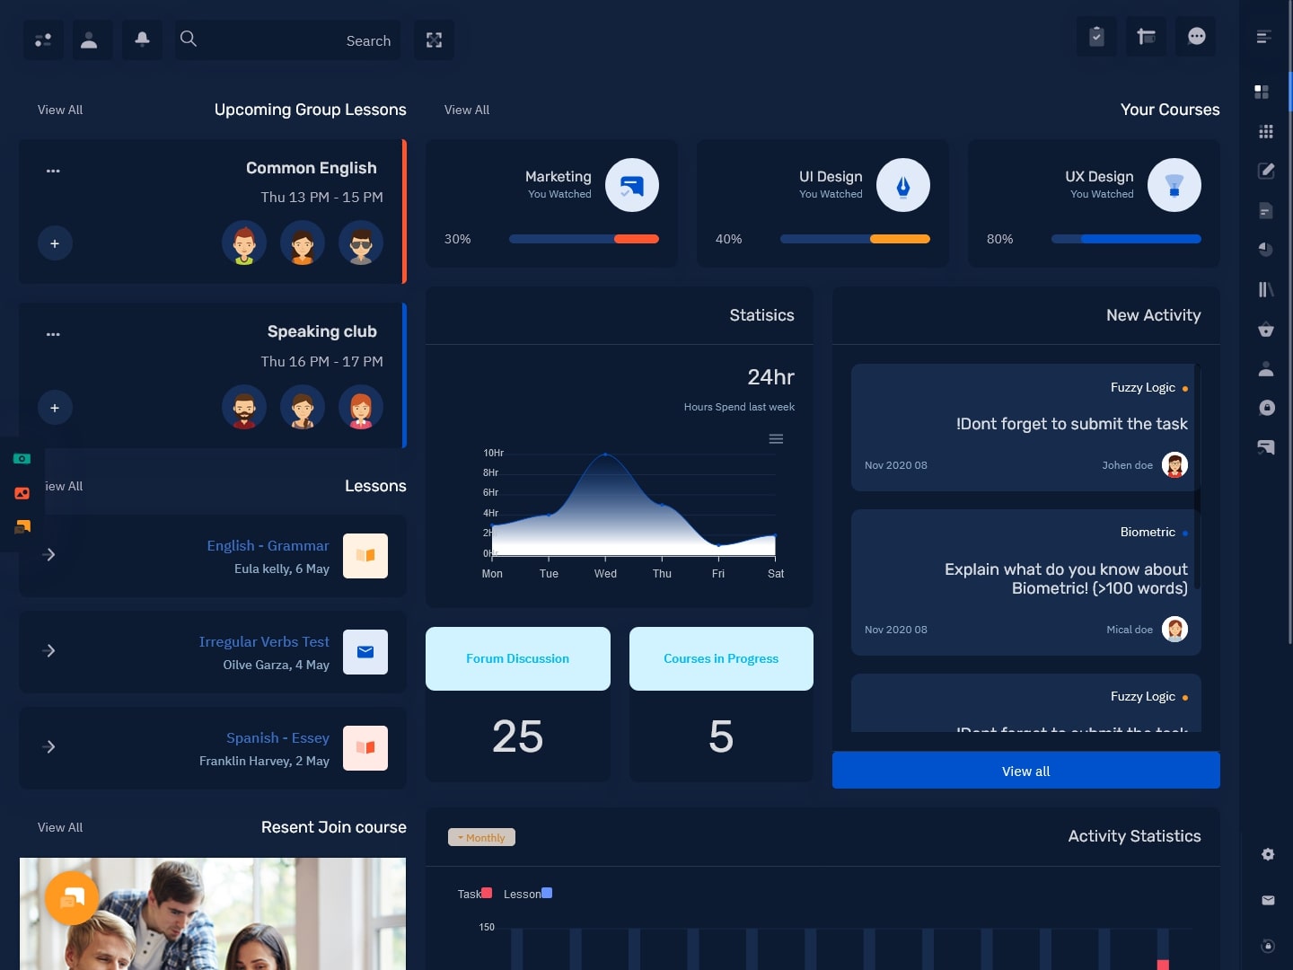Open the edit note icon in the sidebar
The width and height of the screenshot is (1293, 970).
(1266, 171)
